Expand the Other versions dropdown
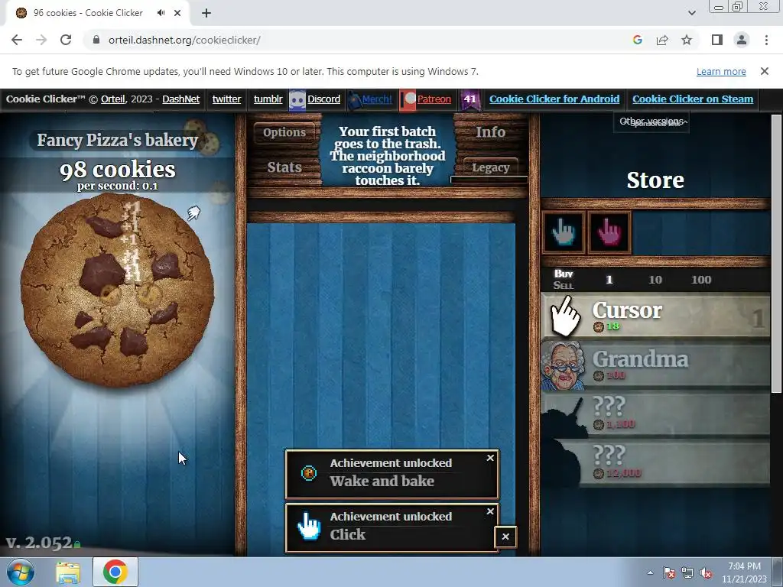This screenshot has height=587, width=783. click(x=651, y=122)
